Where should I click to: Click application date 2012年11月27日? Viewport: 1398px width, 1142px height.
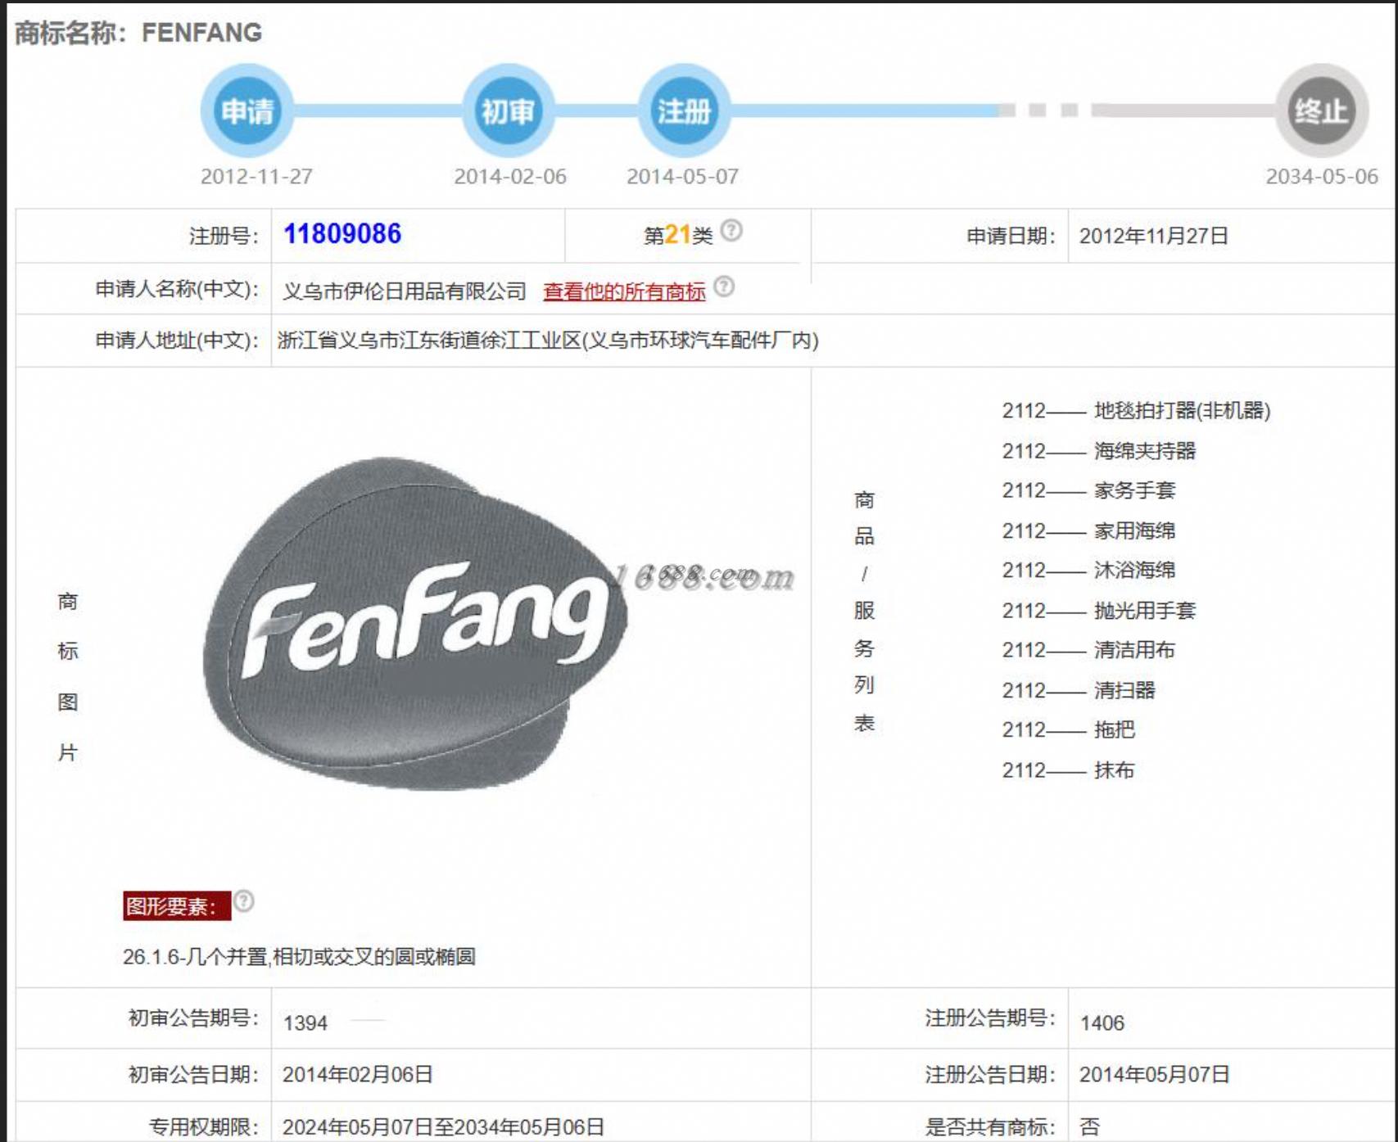point(1153,236)
